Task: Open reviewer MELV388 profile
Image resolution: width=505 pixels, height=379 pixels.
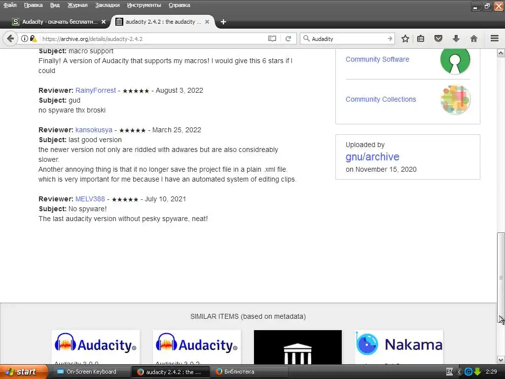Action: tap(90, 199)
